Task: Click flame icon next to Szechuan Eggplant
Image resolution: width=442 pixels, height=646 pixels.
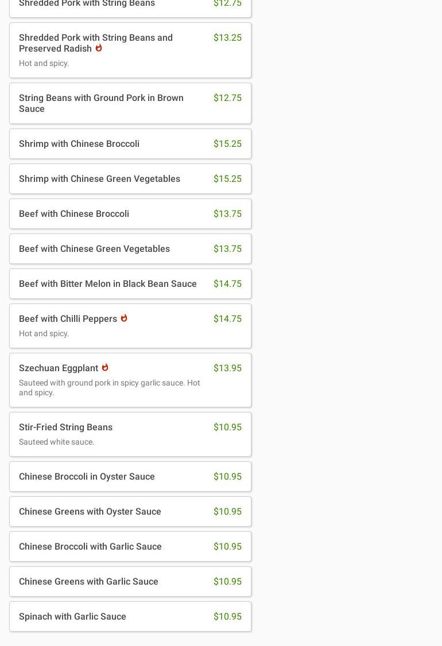Action: (x=105, y=367)
